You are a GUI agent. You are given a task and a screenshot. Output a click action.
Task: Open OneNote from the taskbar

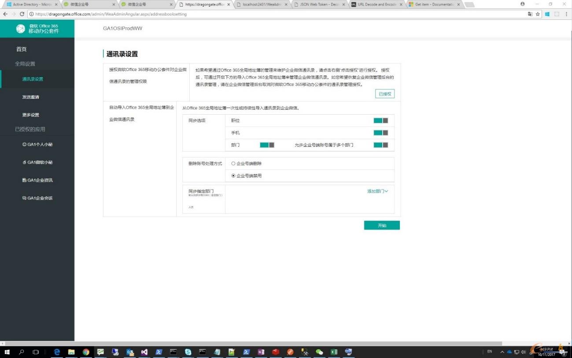261,352
